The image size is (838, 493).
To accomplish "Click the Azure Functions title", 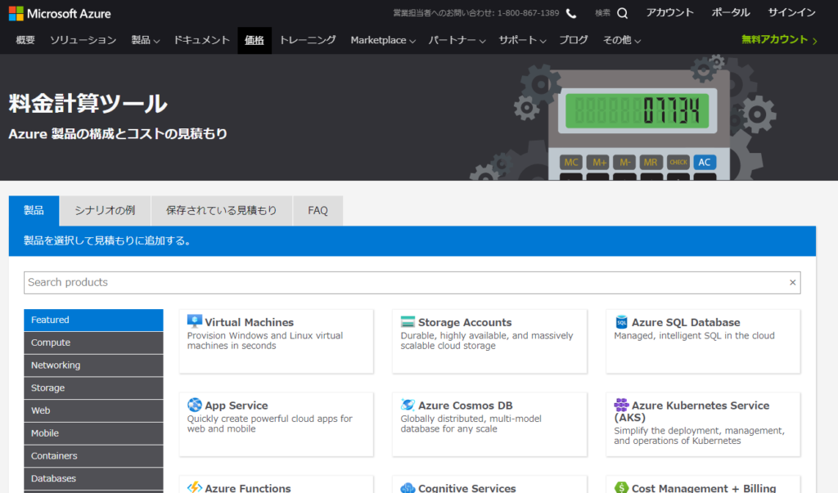I will [247, 487].
